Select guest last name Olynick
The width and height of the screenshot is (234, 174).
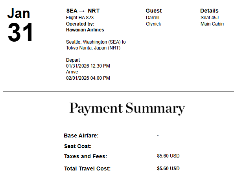(x=153, y=24)
